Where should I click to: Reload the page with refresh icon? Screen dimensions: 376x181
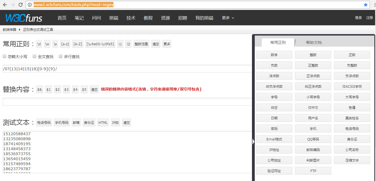pos(20,5)
